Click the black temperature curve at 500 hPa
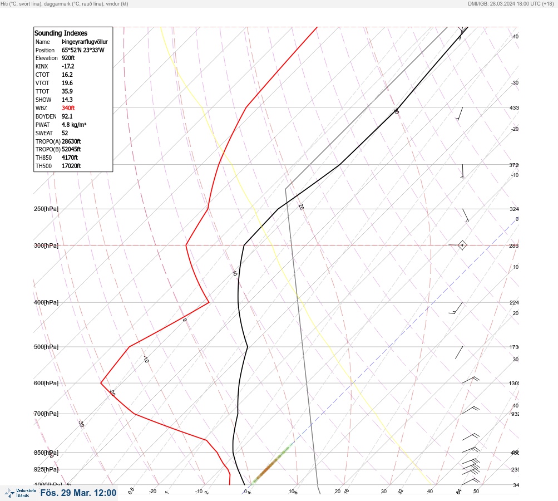558x501 pixels. coord(248,347)
